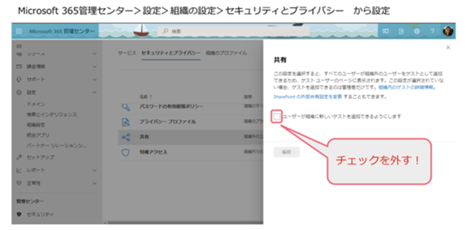Open the 組織のプロファイル tab
The image size is (465, 230).
point(227,53)
